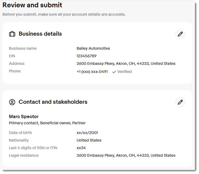Click the Nationality value 'United States'
199x174 pixels.
click(89, 140)
